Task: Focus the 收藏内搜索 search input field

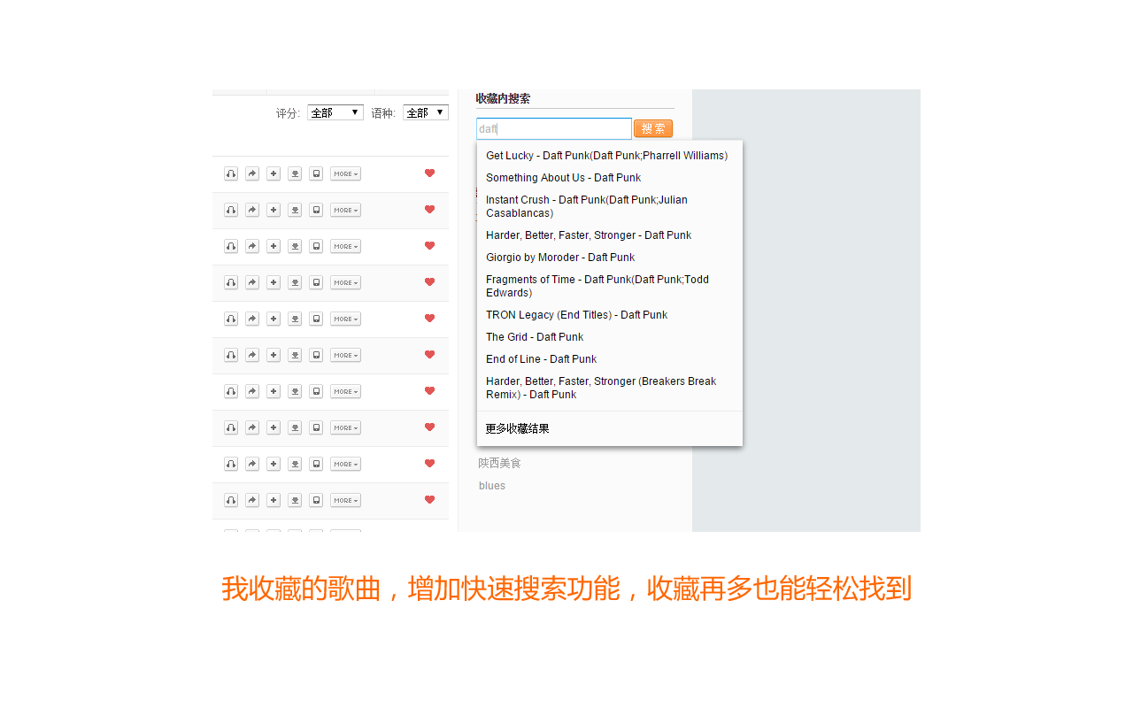Action: click(x=554, y=128)
